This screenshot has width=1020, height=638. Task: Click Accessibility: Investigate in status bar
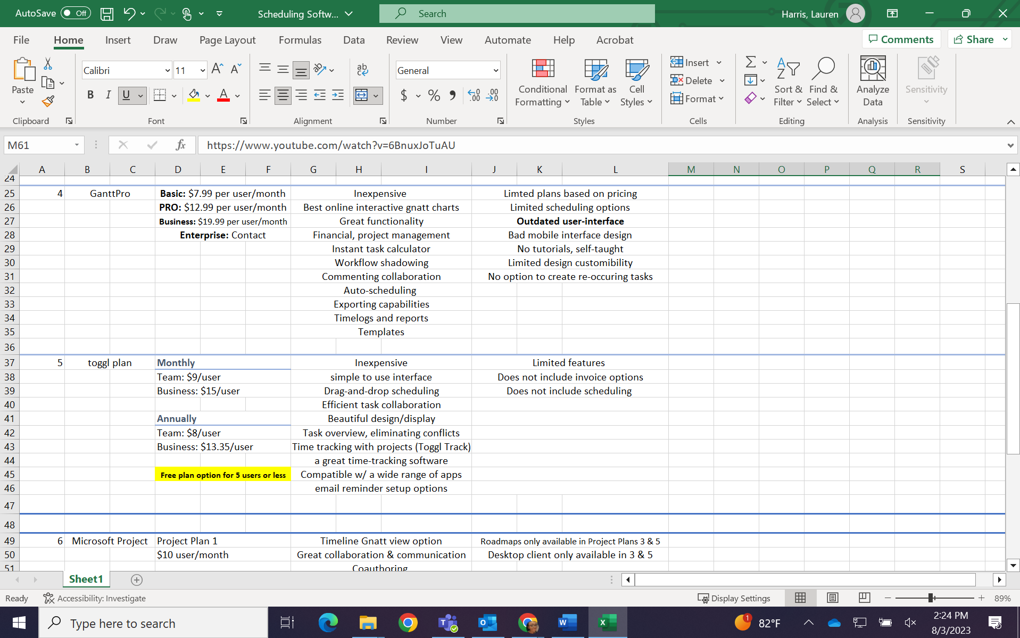point(95,598)
